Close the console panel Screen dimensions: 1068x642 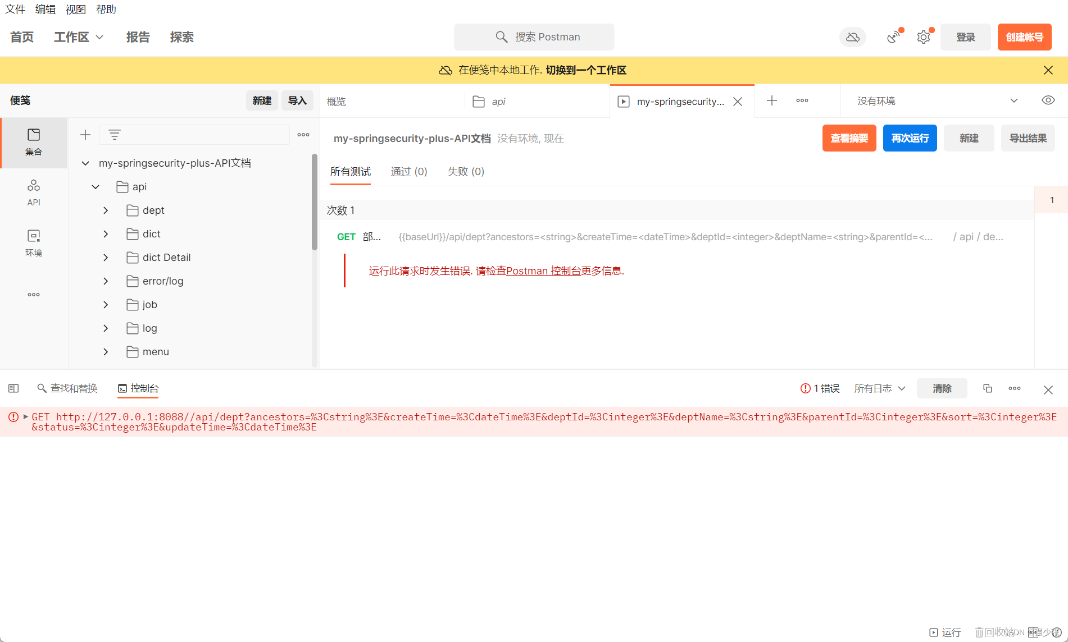pos(1048,389)
